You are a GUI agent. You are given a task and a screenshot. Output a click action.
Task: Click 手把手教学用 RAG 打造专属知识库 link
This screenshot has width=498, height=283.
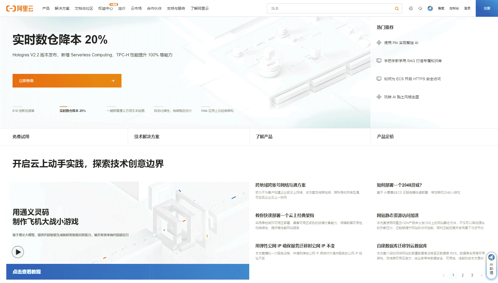pos(413,61)
